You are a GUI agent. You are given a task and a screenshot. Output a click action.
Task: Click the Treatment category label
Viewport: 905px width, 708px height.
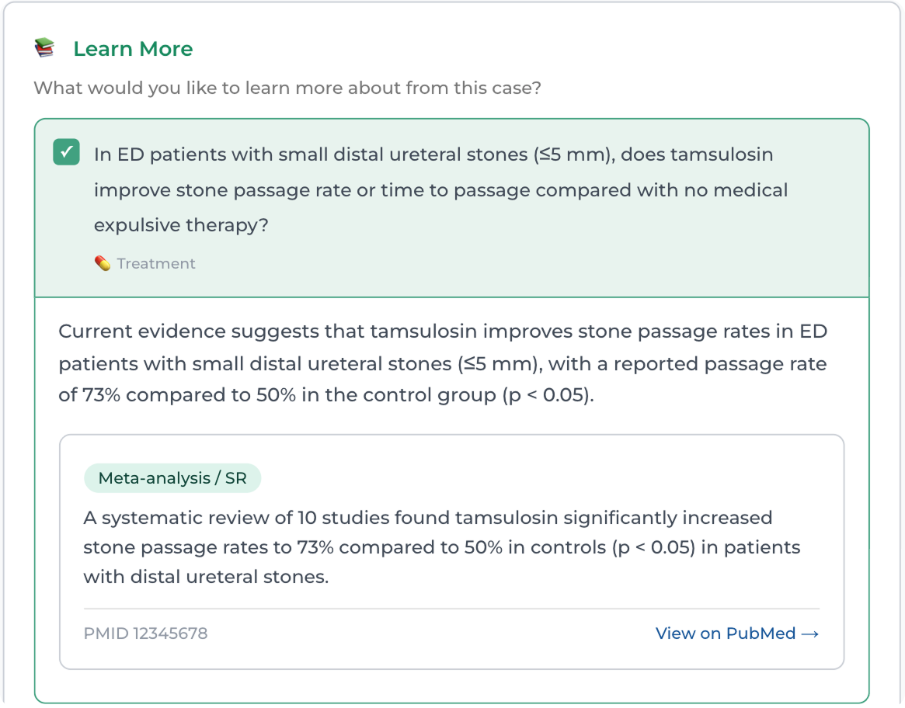[x=156, y=264]
